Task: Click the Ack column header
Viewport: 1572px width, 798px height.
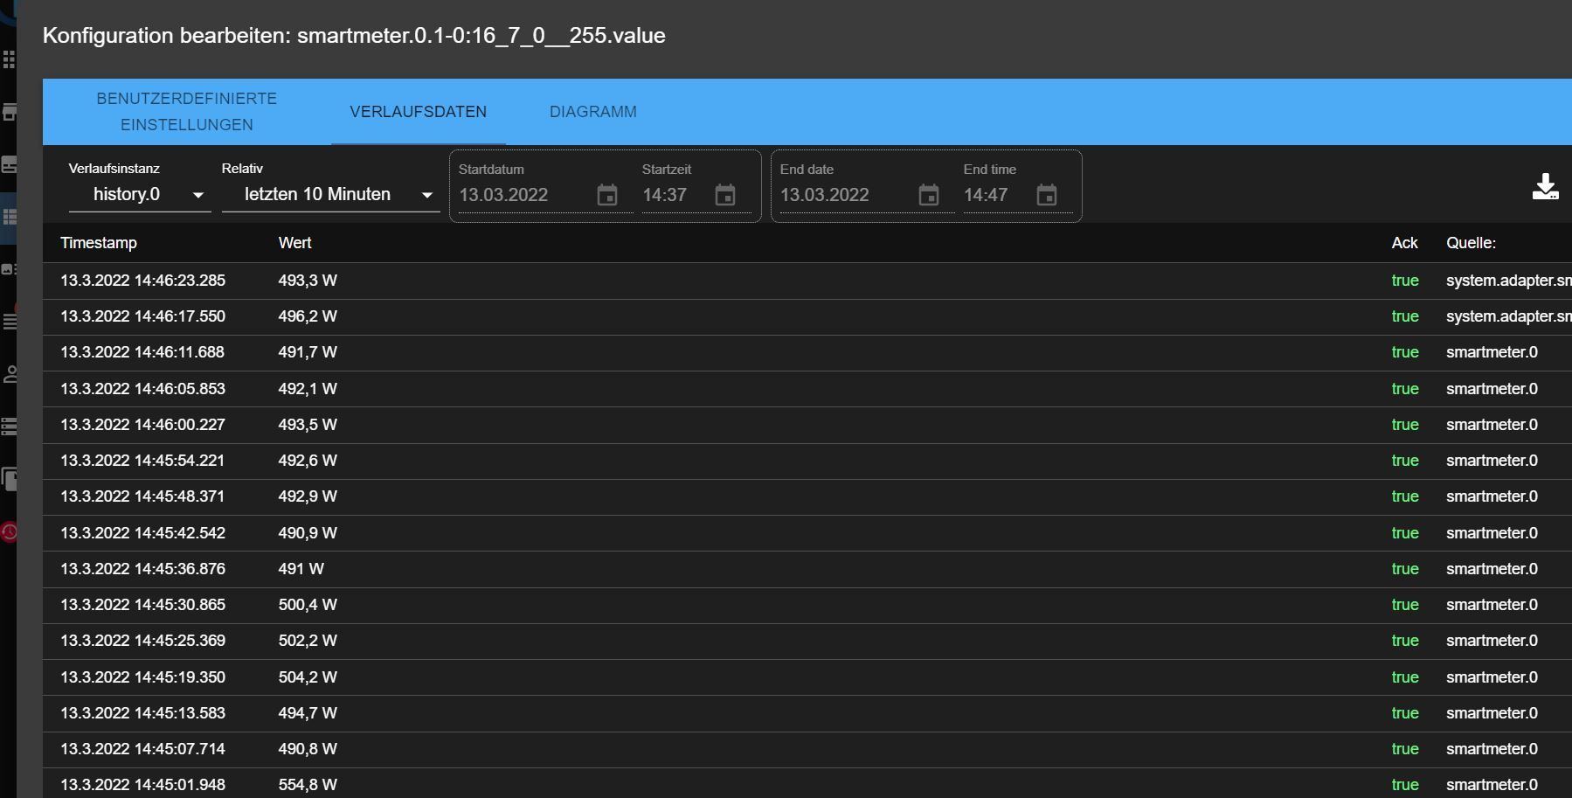Action: (1404, 243)
